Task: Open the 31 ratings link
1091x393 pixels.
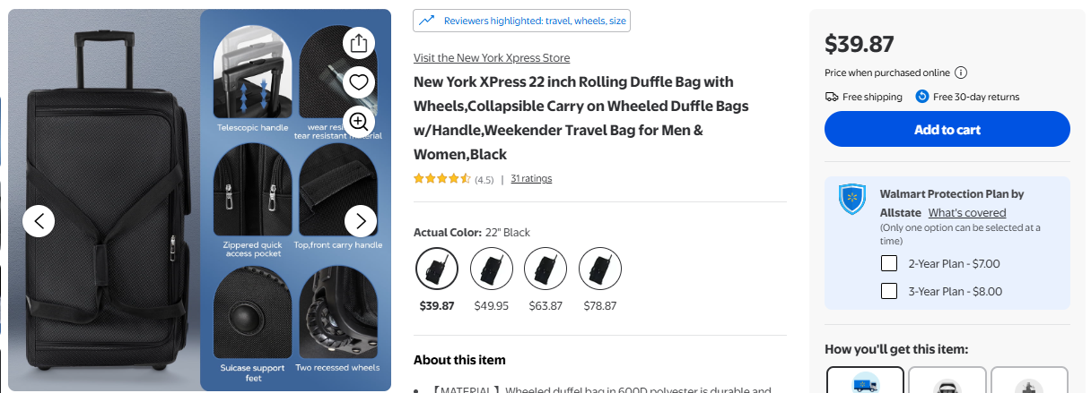Action: [x=531, y=178]
